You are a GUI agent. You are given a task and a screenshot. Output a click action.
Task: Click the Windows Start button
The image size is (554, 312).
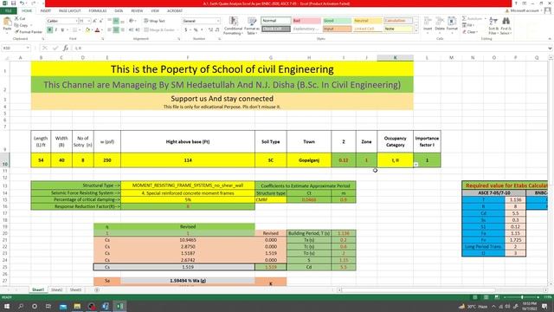click(x=6, y=306)
